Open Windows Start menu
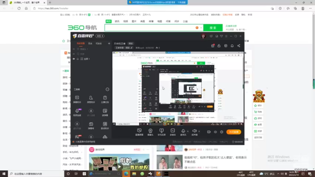 4,174
